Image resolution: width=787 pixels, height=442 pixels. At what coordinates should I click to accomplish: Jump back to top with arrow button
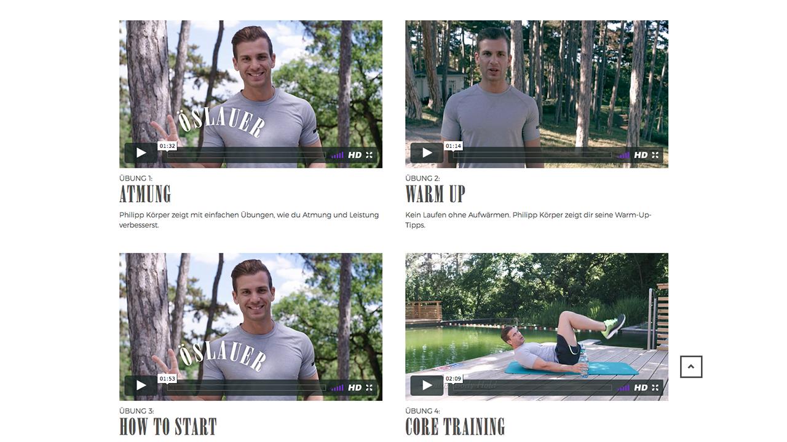tap(691, 367)
